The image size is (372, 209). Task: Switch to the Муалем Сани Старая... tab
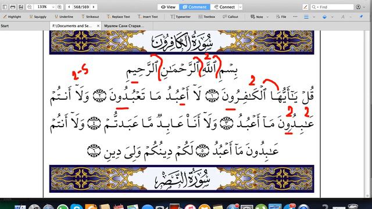point(124,26)
